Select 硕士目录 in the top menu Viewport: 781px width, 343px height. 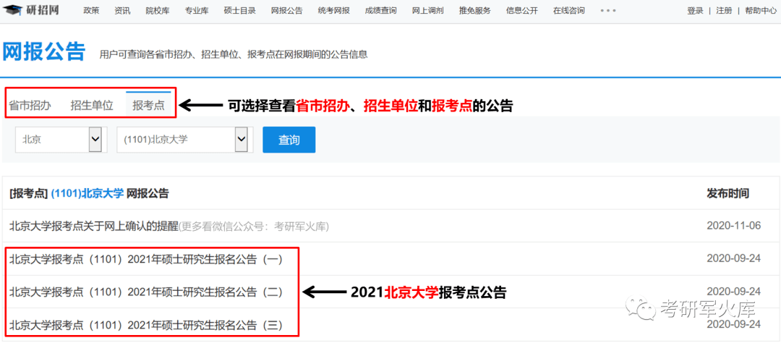[240, 10]
